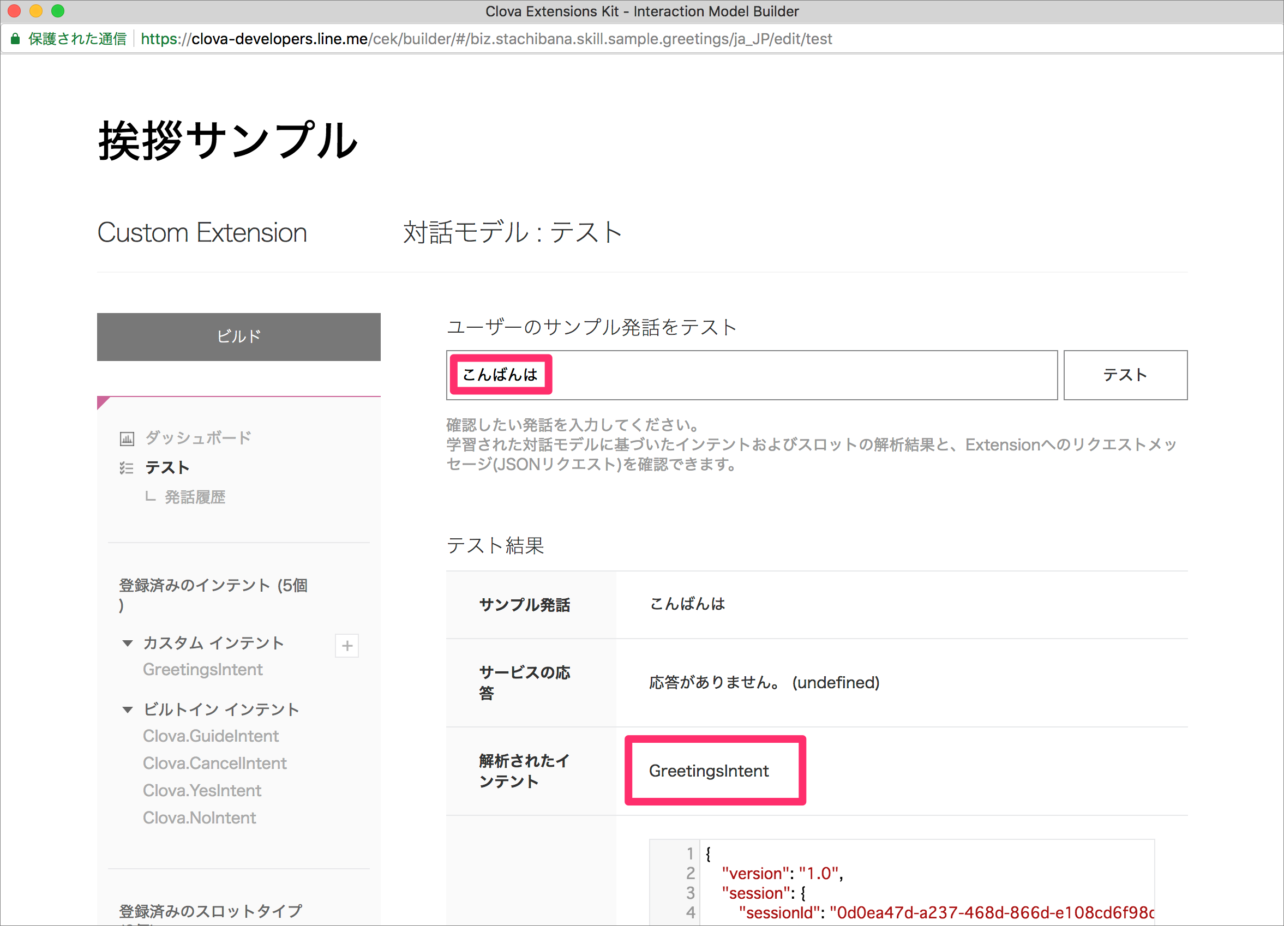
Task: Open 発話履歴 utterance history
Action: tap(195, 497)
